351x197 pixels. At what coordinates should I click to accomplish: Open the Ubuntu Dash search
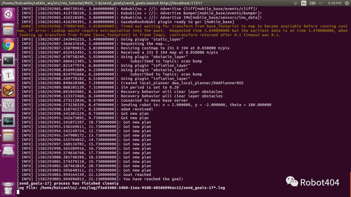pos(8,15)
